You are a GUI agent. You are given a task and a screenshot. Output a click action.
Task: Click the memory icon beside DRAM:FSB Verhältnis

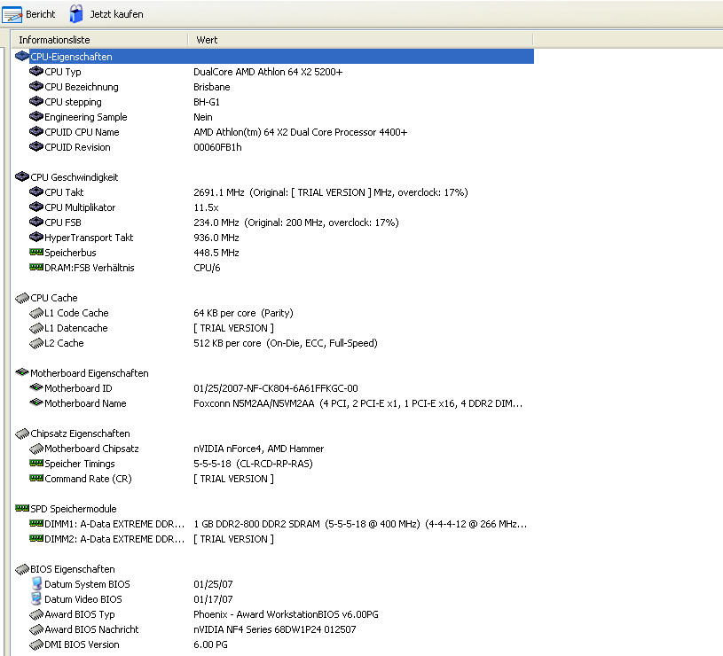36,267
